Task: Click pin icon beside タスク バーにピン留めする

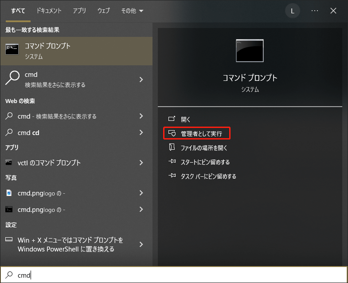Action: [x=172, y=176]
